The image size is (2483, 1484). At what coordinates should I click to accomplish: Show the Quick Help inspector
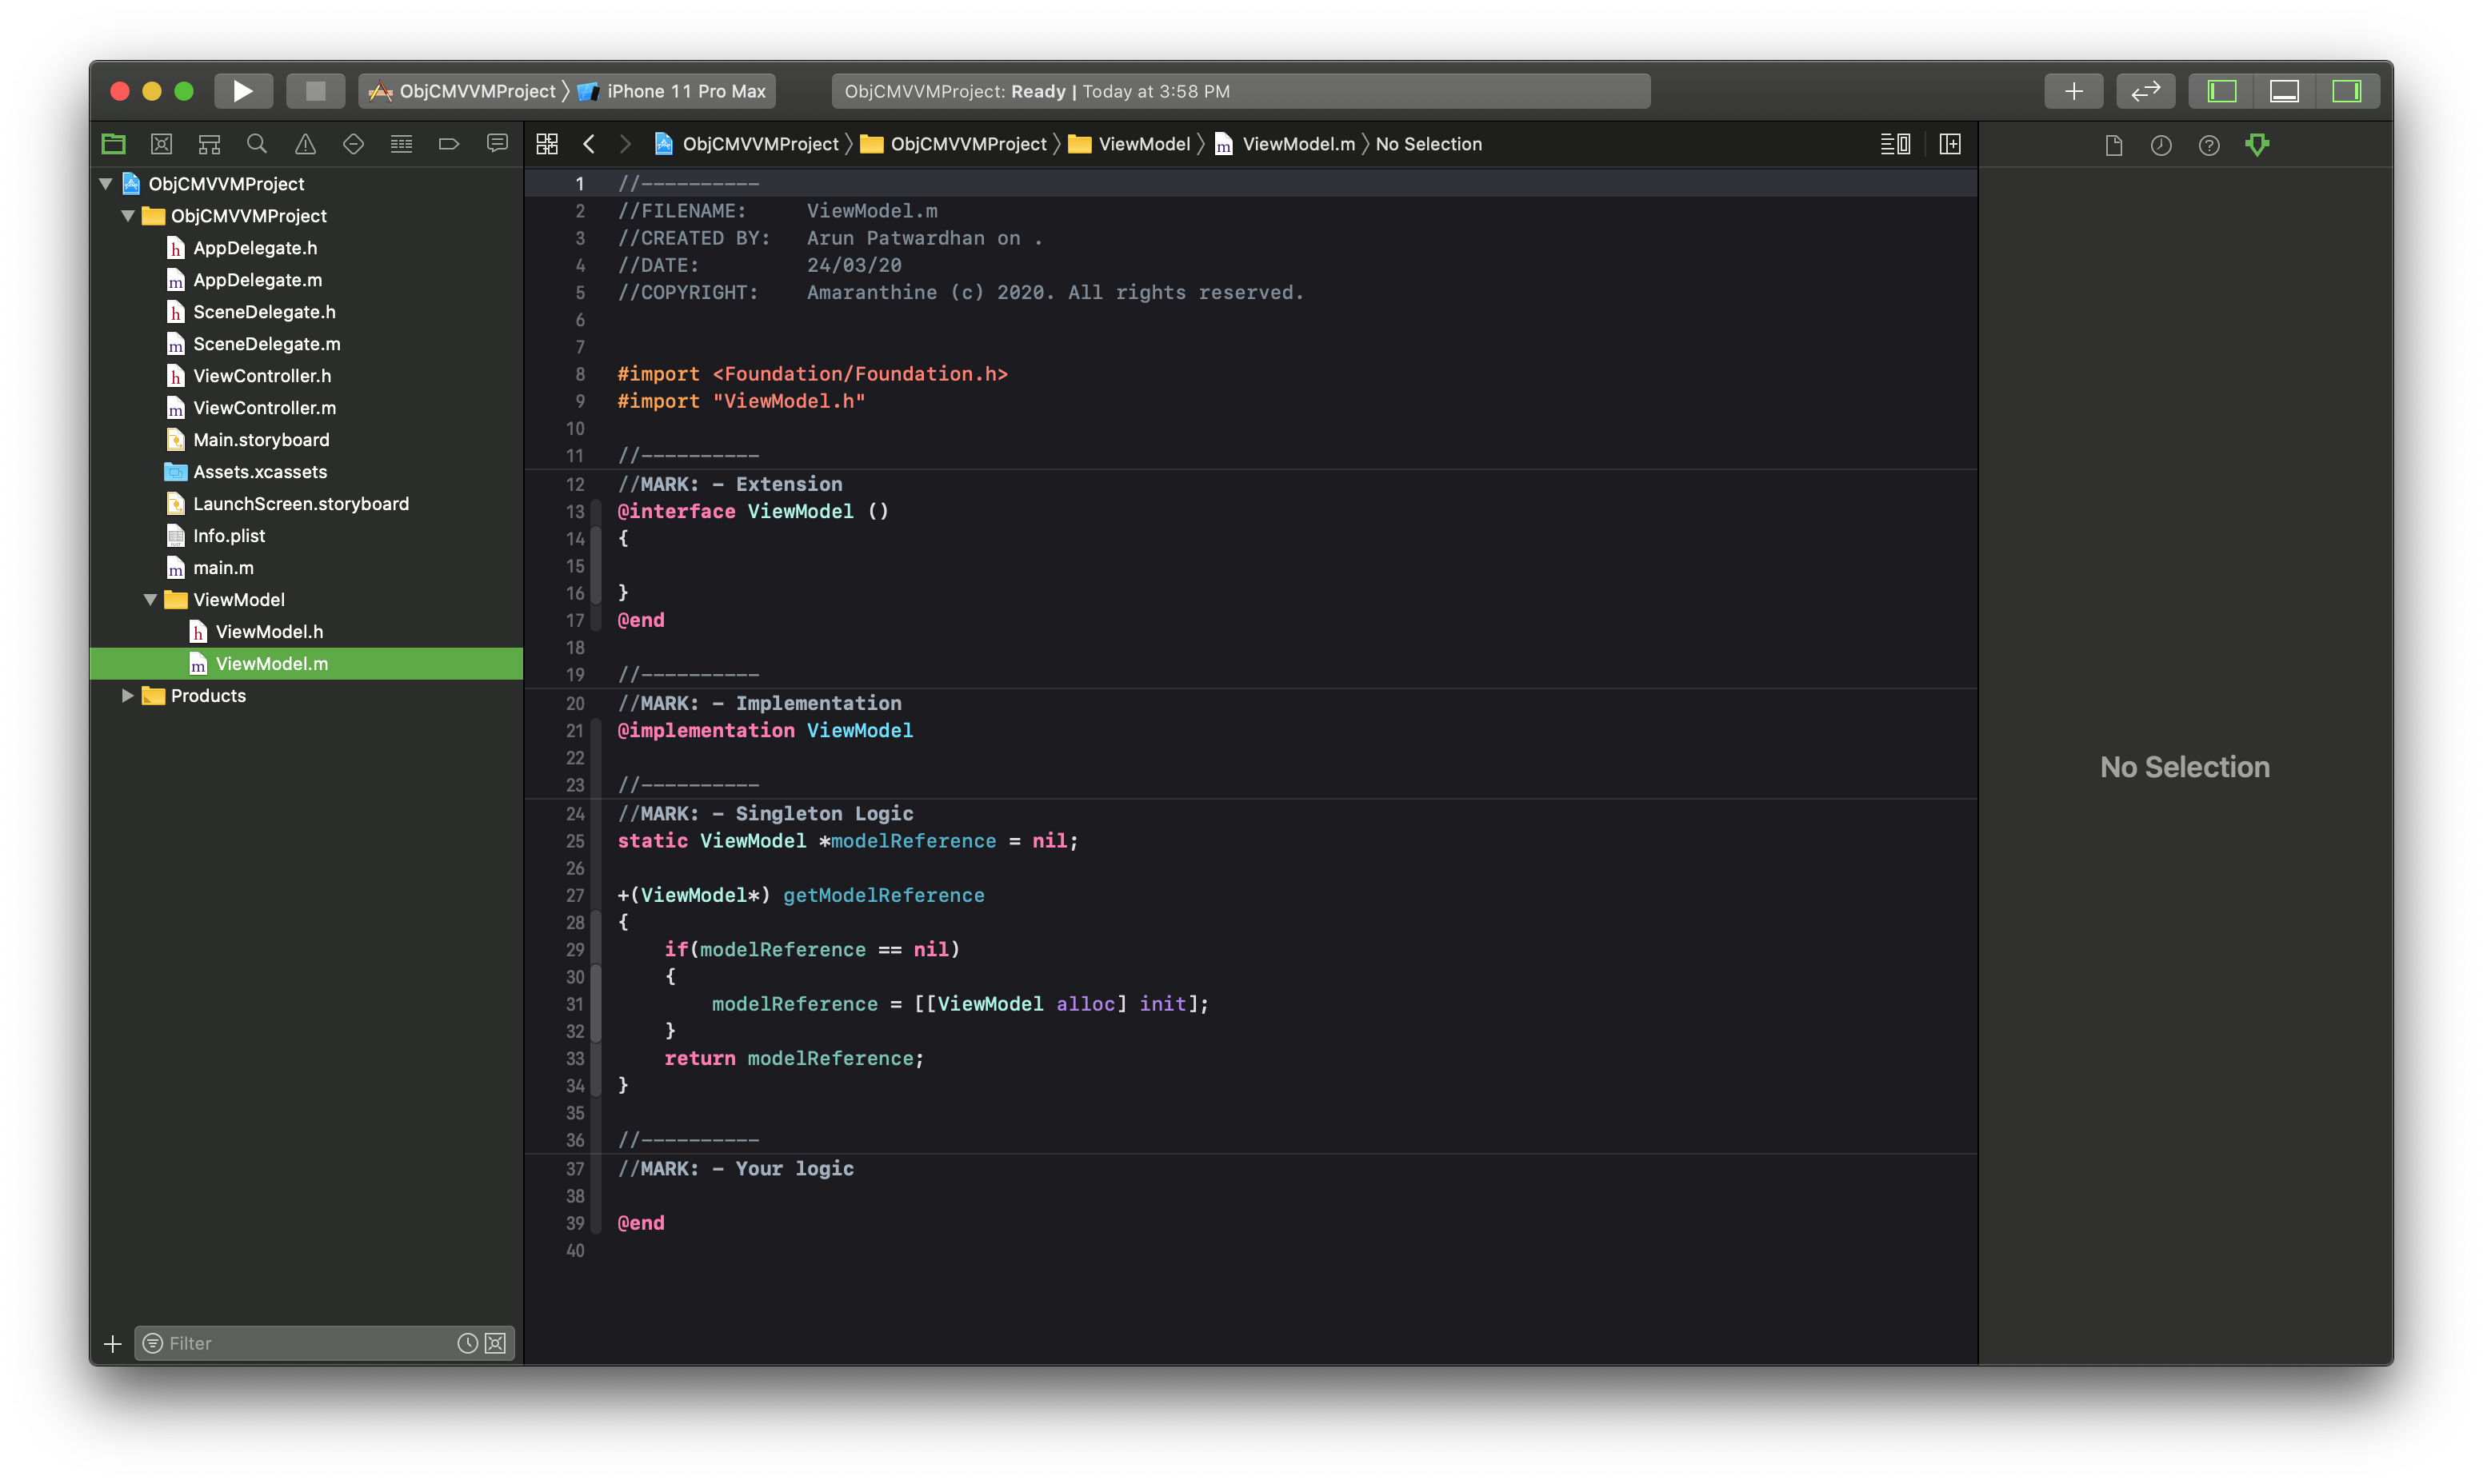click(x=2209, y=145)
